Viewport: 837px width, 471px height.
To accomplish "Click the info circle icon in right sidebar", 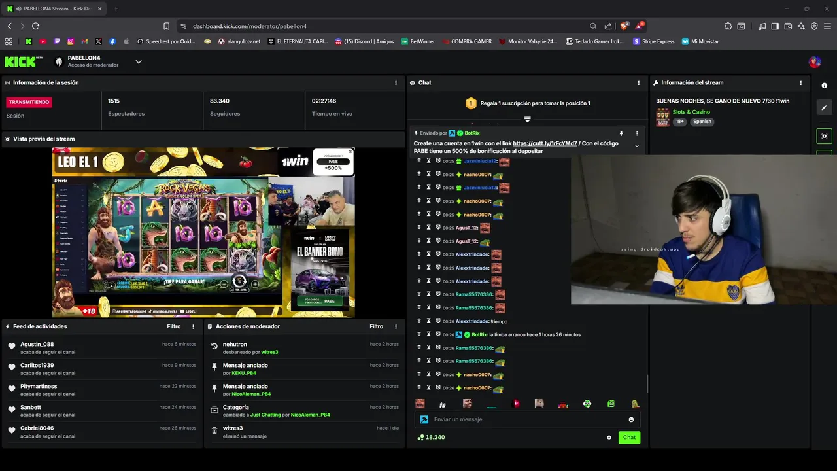I will pyautogui.click(x=825, y=86).
